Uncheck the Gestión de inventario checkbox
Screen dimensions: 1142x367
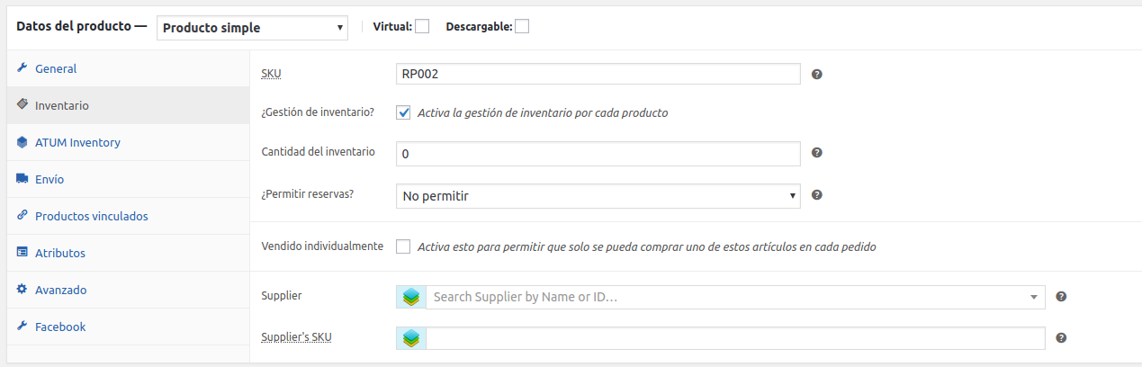coord(403,112)
